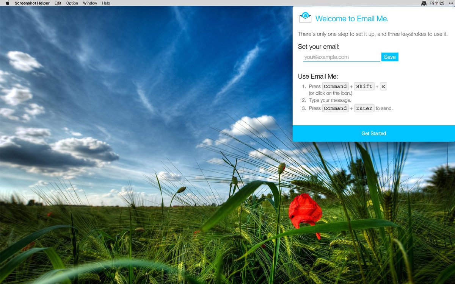Click the red poppy on the wallpaper
Viewport: 455px width, 284px height.
pos(304,211)
